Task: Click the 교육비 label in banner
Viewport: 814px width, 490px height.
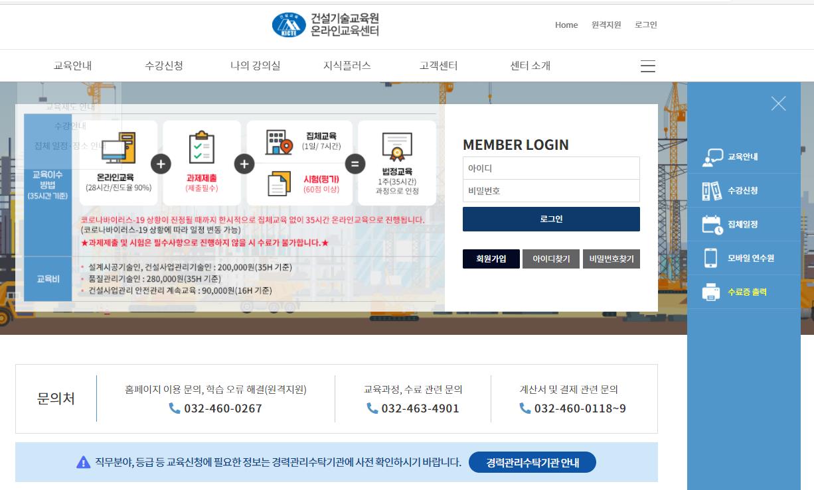Action: pyautogui.click(x=47, y=279)
